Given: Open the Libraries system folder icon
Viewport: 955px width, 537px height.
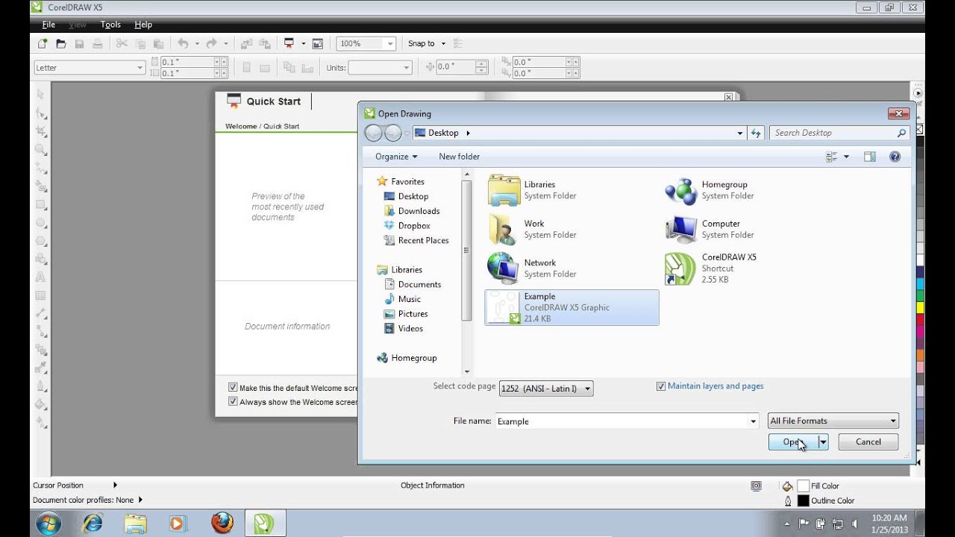Looking at the screenshot, I should pos(504,190).
